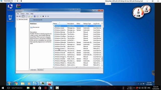Select the Windows Image A... service row
Image resolution: width=161 pixels, height=90 pixels.
tap(77, 57)
